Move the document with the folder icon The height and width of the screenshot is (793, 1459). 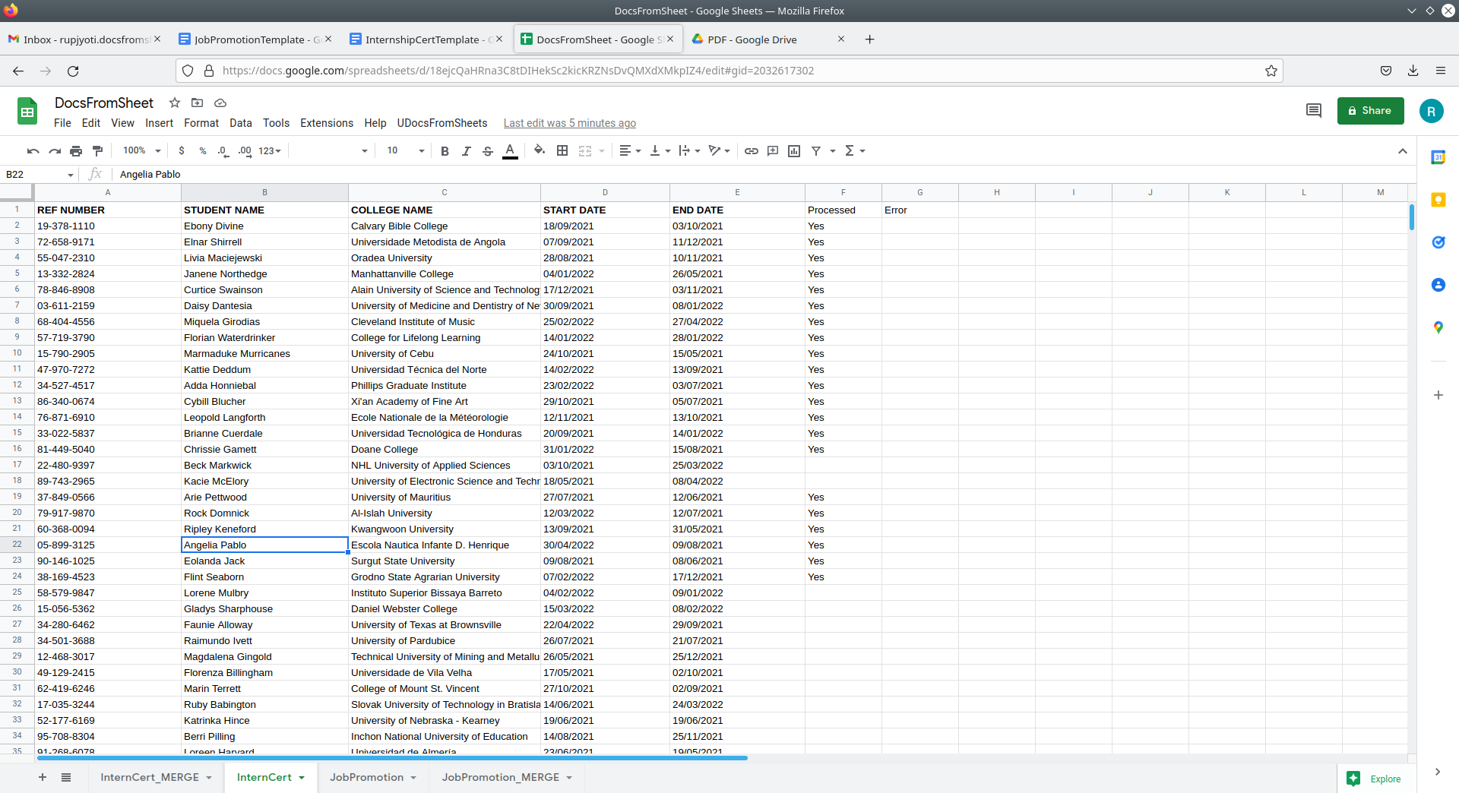[198, 103]
